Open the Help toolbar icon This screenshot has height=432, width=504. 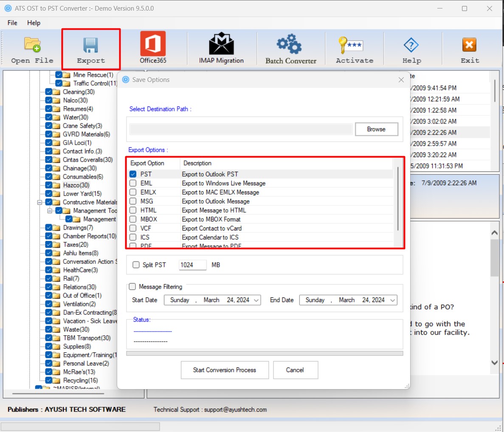[x=411, y=47]
